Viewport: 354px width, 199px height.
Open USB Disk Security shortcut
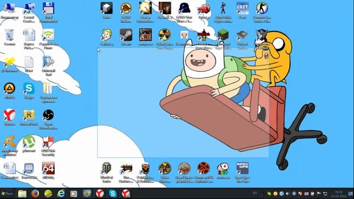[x=48, y=146]
